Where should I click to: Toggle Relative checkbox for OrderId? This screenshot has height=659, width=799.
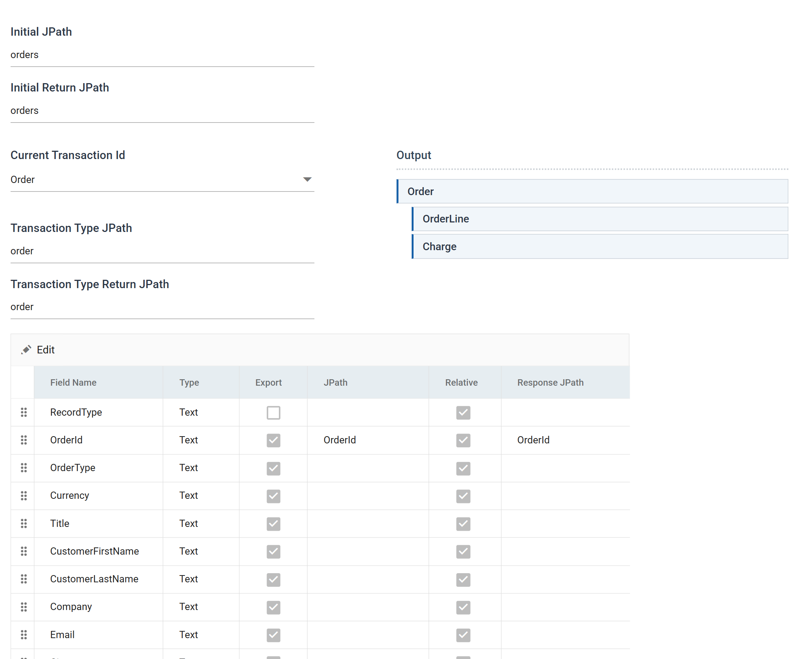coord(463,440)
